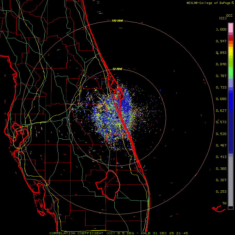235x235 pixels.
Task: Select the 0.307 scale value
Action: click(x=221, y=180)
